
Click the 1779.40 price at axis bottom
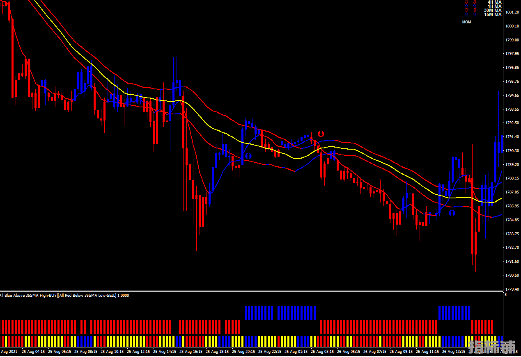coord(512,289)
